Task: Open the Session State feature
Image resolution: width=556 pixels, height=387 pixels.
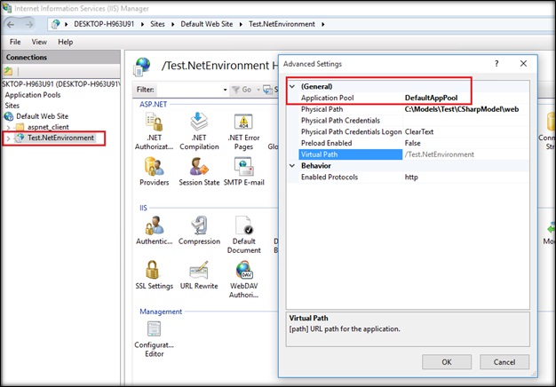Action: (198, 167)
